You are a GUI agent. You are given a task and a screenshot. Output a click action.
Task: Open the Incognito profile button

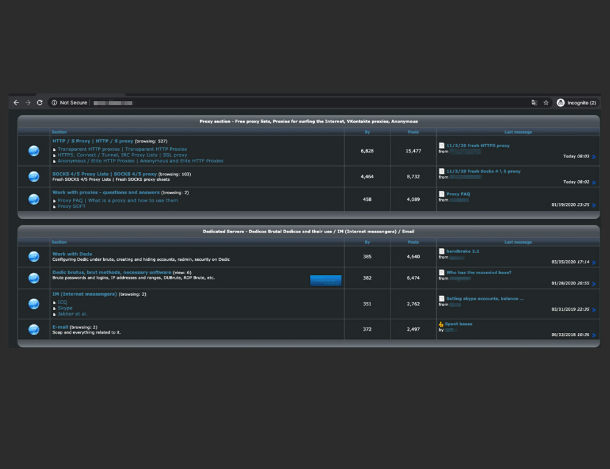tap(576, 103)
